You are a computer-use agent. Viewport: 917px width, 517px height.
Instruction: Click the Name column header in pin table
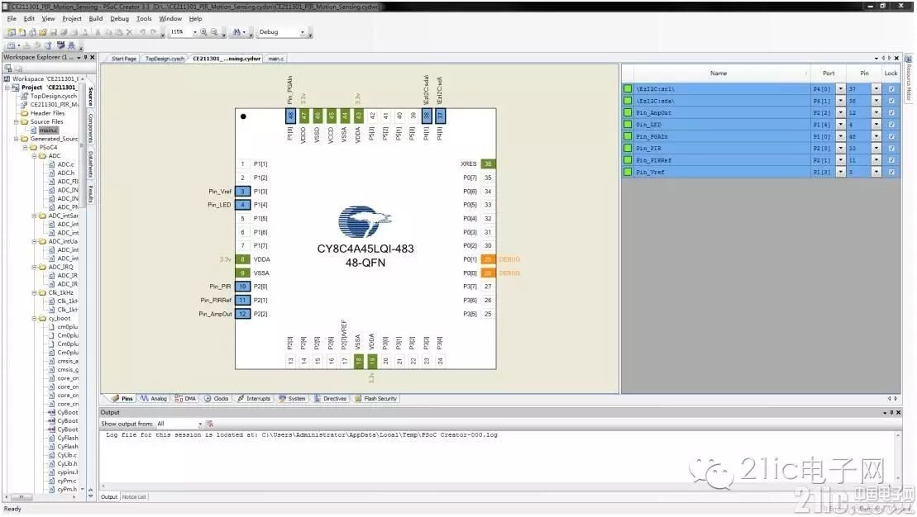[x=719, y=73]
